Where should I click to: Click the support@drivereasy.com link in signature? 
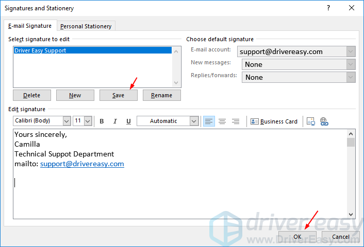(82, 164)
